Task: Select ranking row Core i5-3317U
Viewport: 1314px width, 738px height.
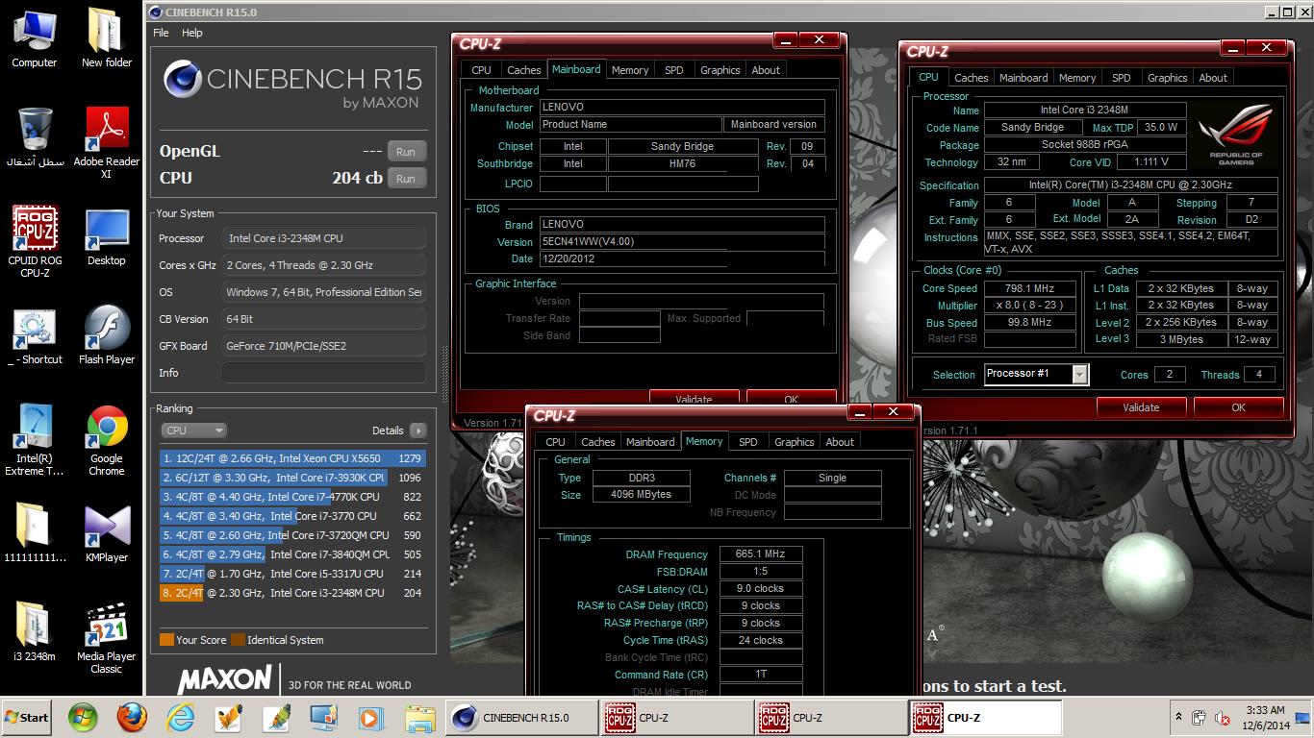Action: 292,574
